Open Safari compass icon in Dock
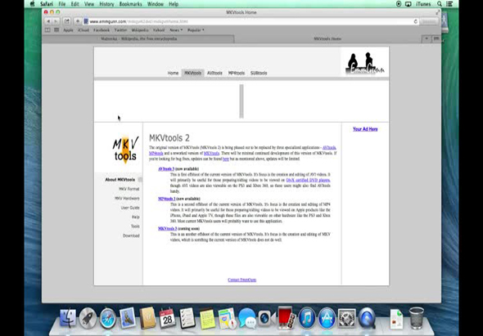The height and width of the screenshot is (336, 483). click(107, 318)
